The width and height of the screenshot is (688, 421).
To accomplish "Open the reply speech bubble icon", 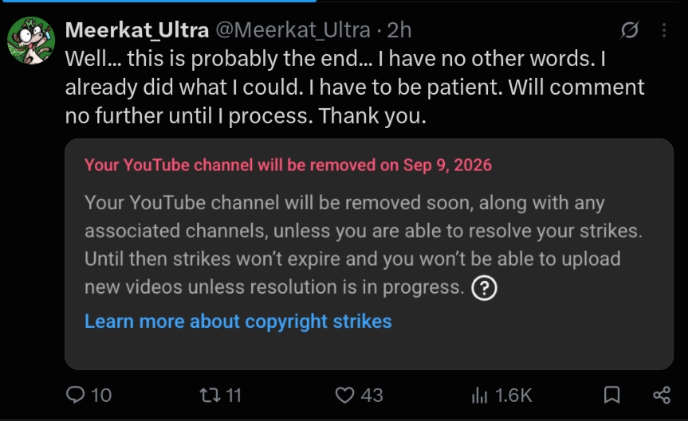I will tap(75, 395).
